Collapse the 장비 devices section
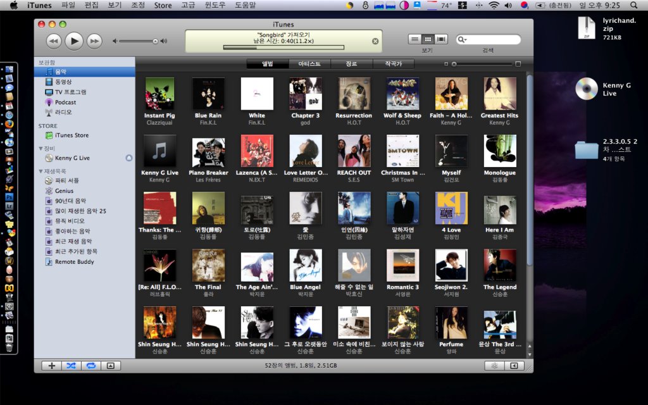Viewport: 648px width, 405px height. pyautogui.click(x=40, y=148)
